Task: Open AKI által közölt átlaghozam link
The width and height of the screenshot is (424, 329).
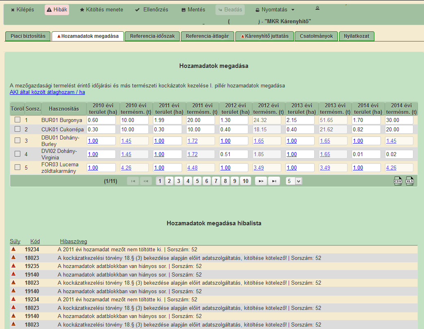Action: 47,92
